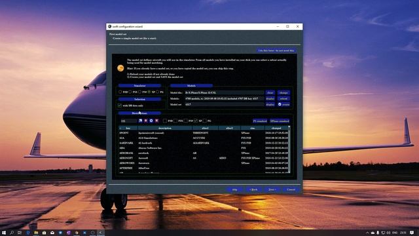Click the 'change' model directory button
Screen dimensions: 419x236
click(x=283, y=92)
